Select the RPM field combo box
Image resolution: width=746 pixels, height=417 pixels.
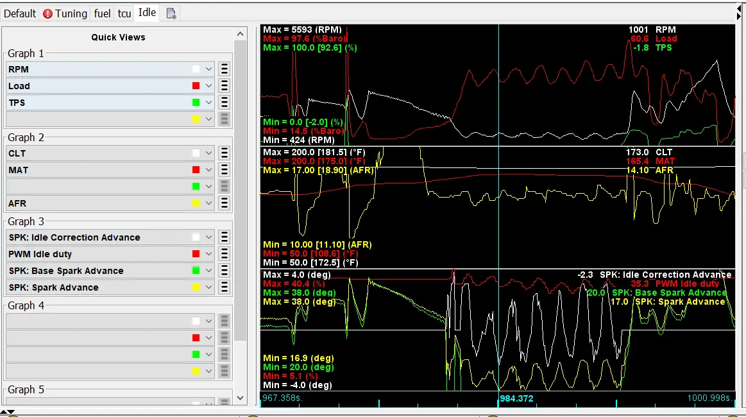[x=110, y=69]
